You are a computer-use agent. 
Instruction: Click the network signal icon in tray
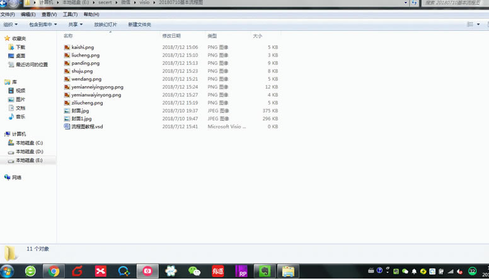tap(451, 272)
